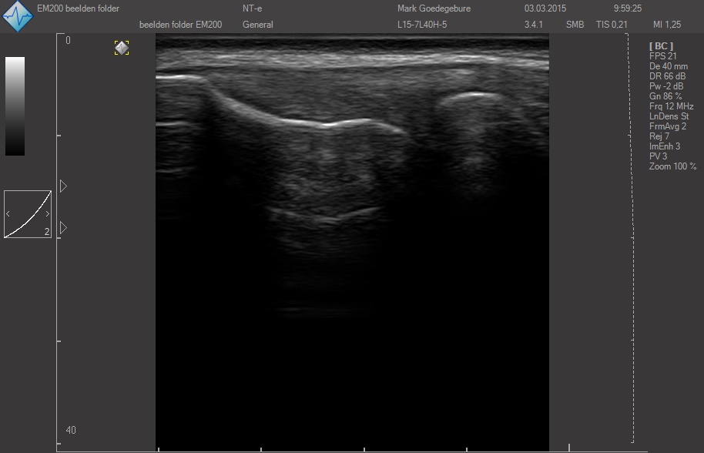The width and height of the screenshot is (704, 453).
Task: Click the gamma curve preview graph
Action: [28, 214]
